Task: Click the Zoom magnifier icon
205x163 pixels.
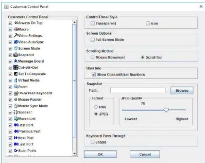Action: coord(16,87)
